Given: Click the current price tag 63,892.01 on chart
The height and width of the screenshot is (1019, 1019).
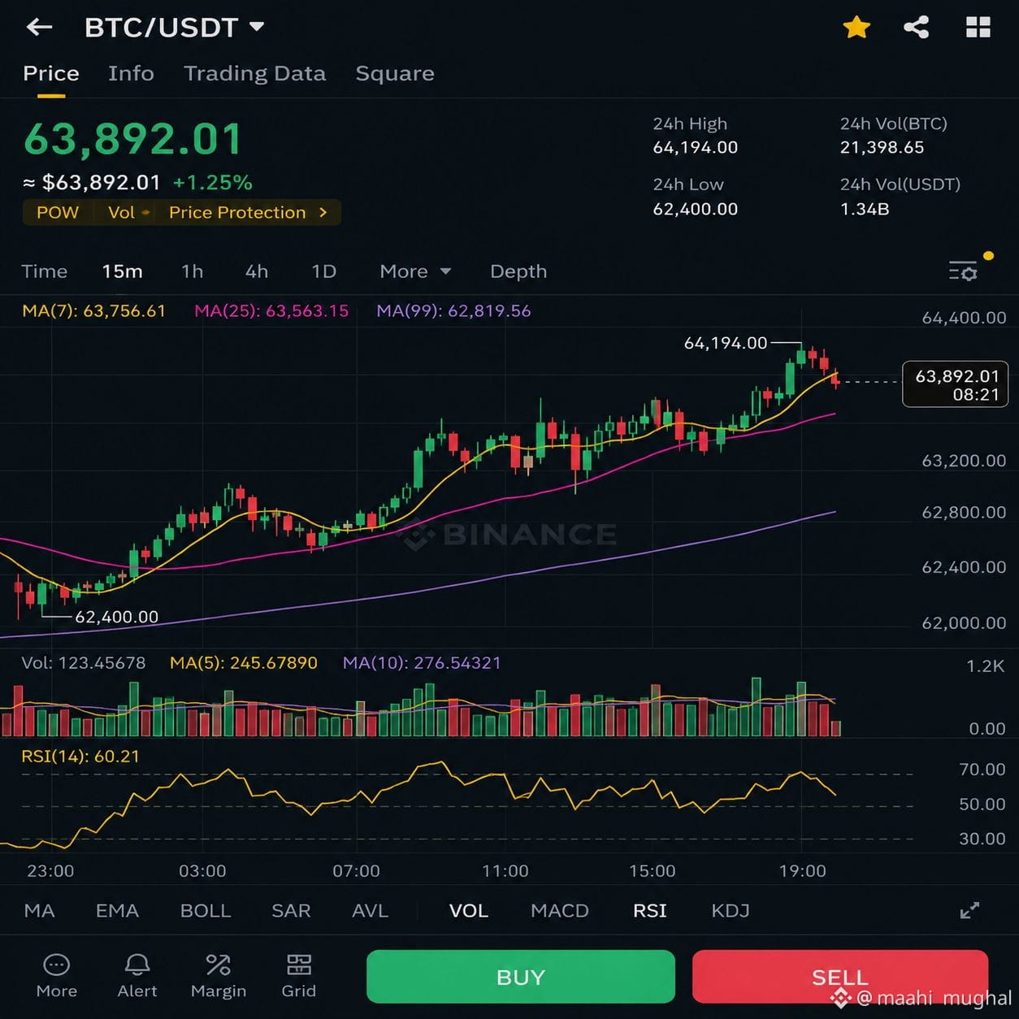Looking at the screenshot, I should coord(956,384).
